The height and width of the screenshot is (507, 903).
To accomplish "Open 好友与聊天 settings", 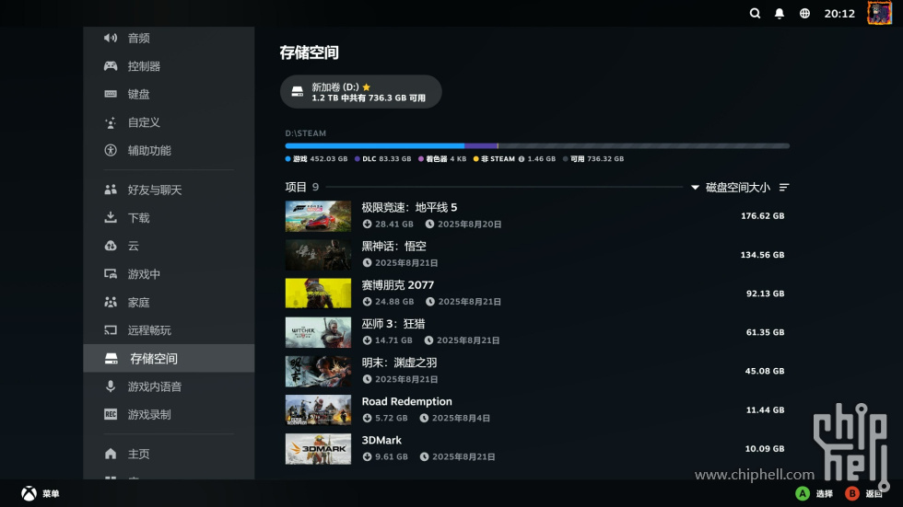I will click(x=169, y=190).
